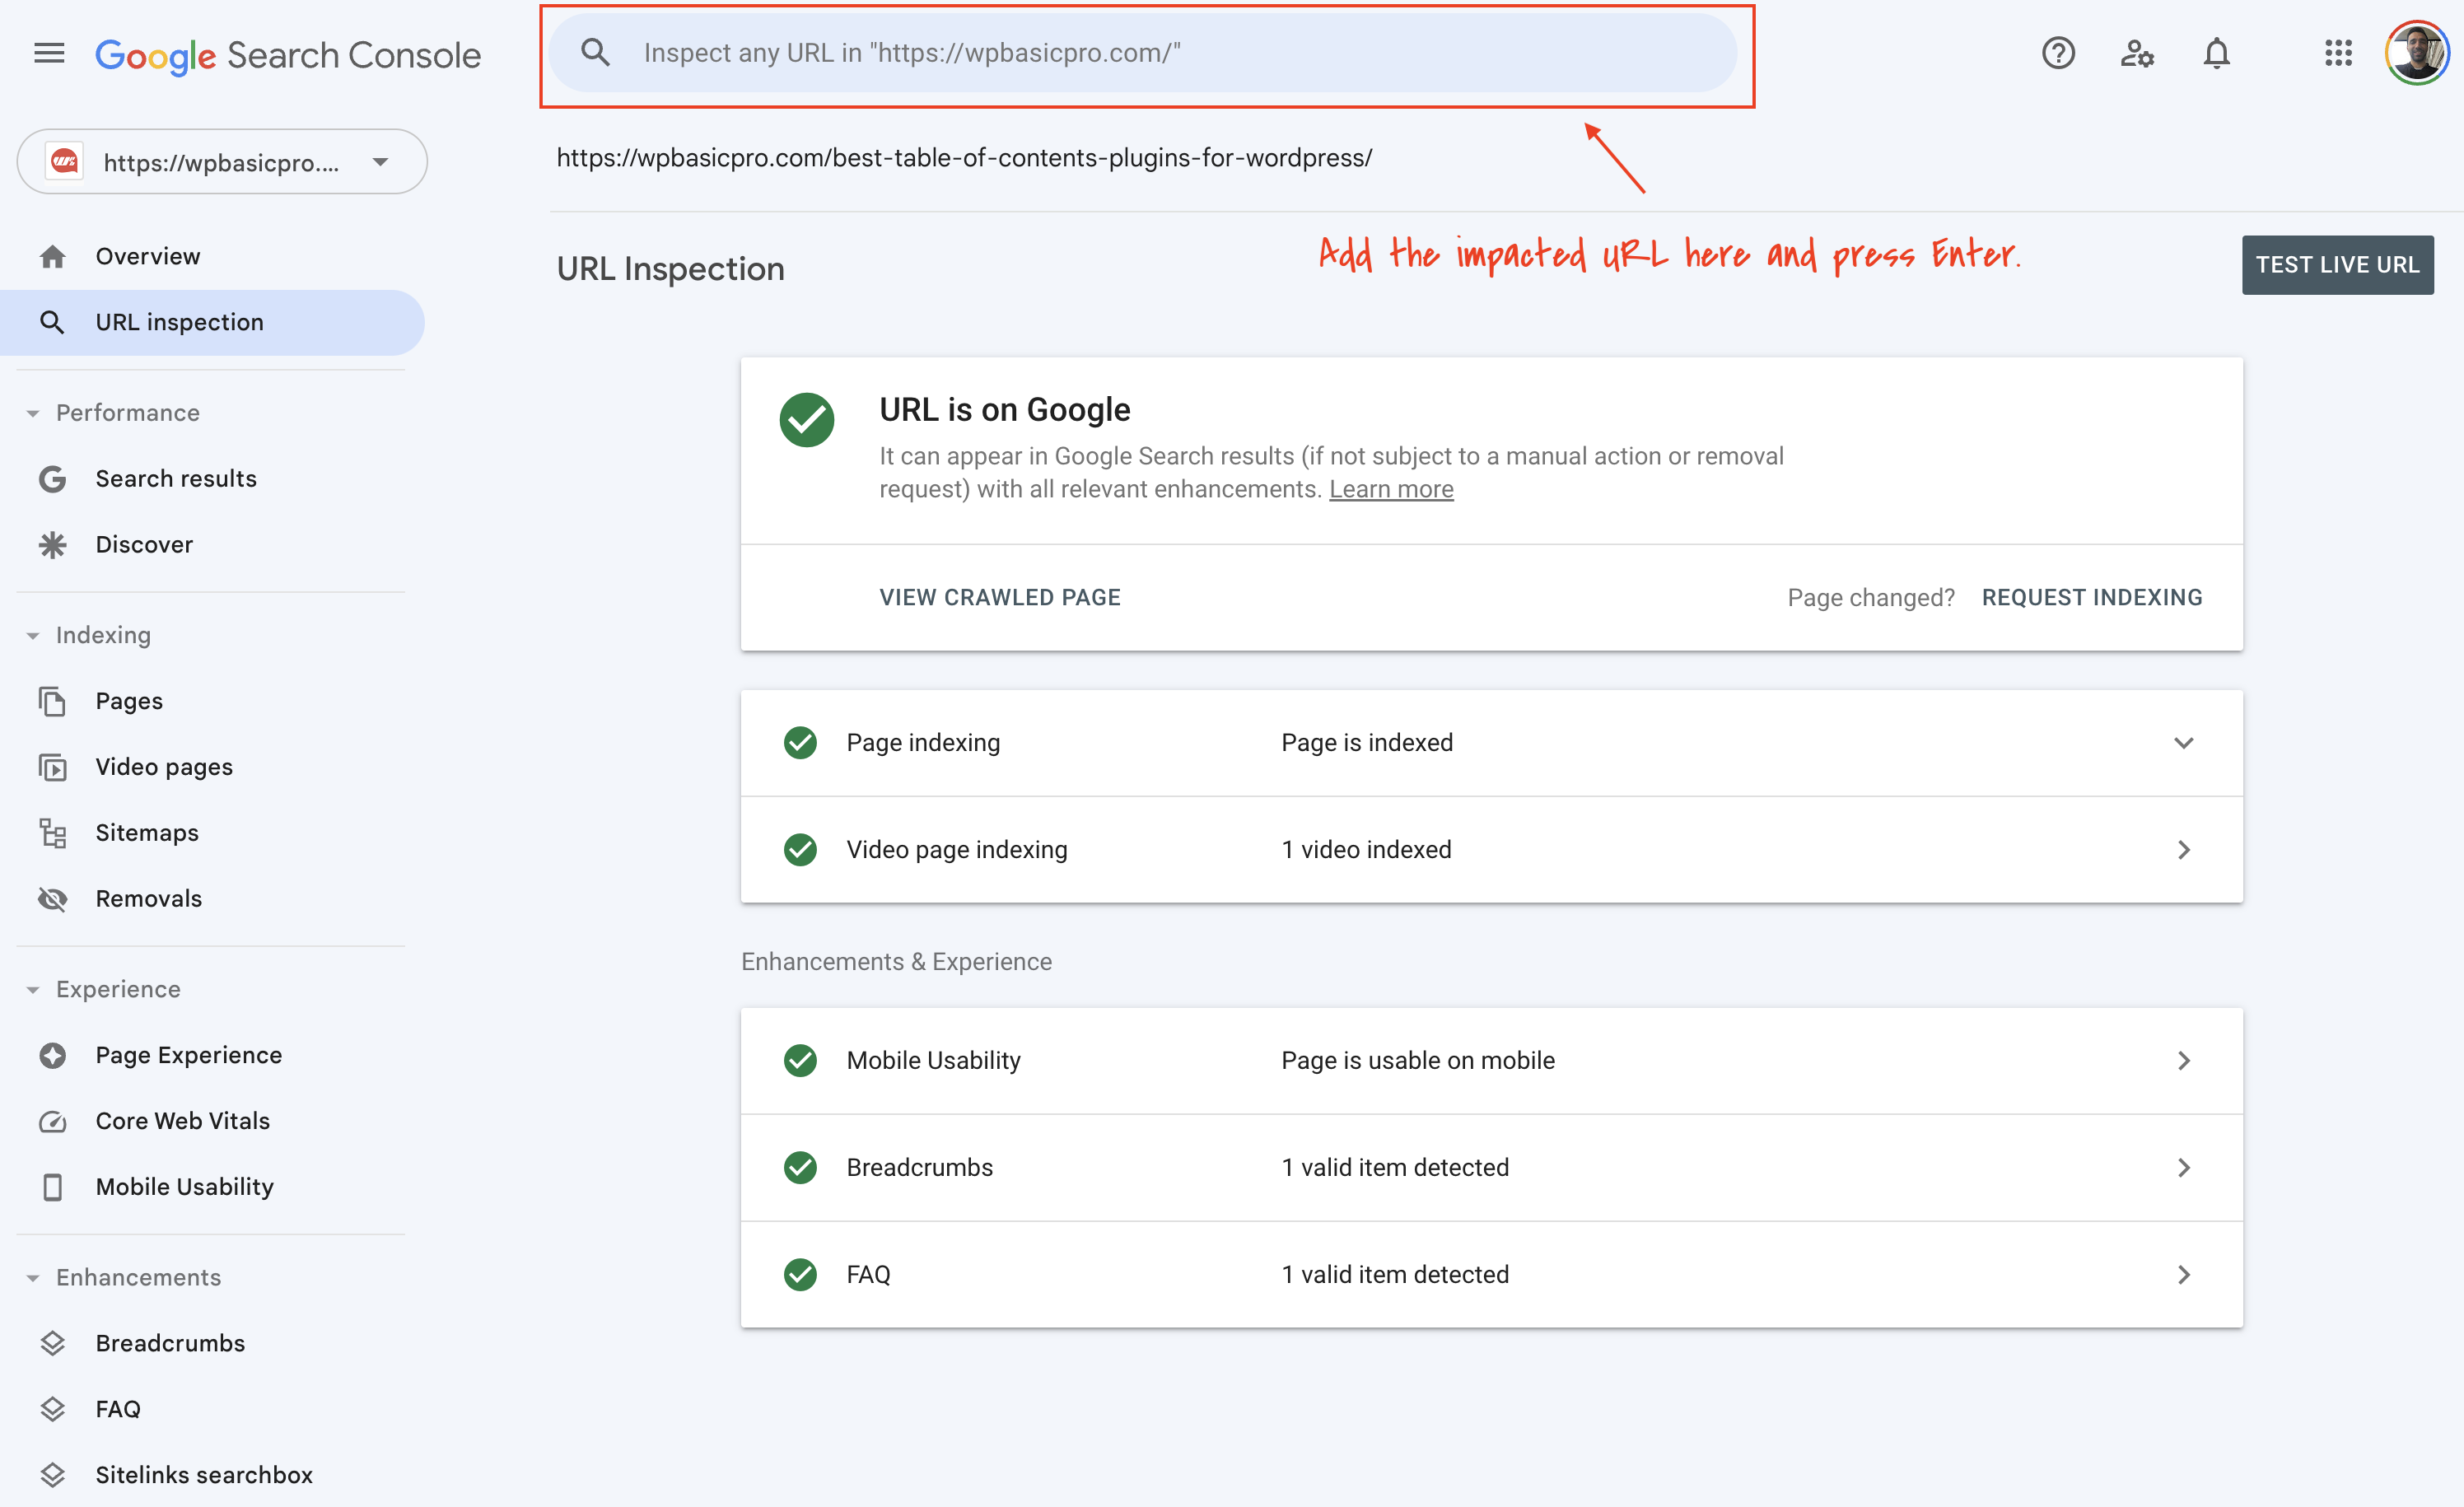
Task: Open the notifications bell
Action: 2216,53
